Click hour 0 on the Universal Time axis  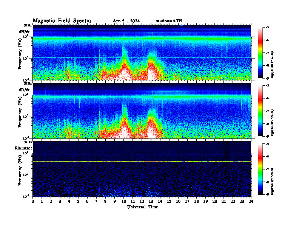coord(33,202)
